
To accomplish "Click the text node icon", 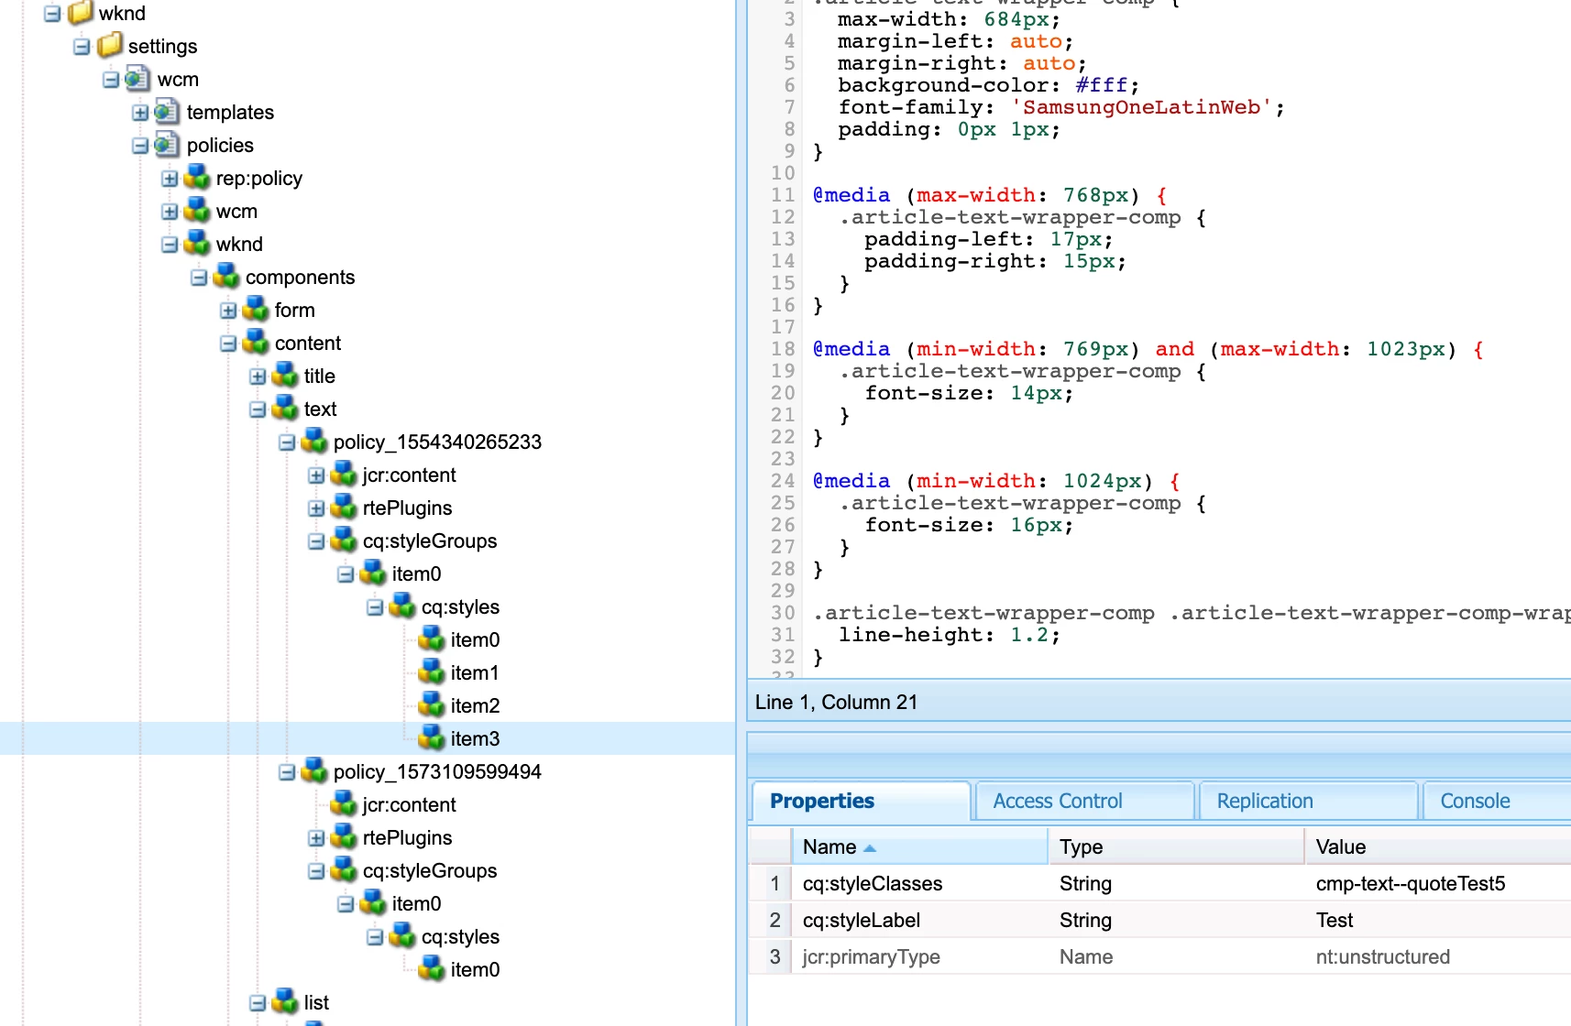I will pos(284,409).
